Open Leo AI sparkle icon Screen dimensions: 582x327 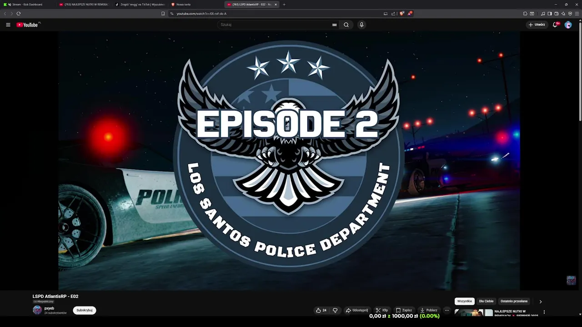pos(563,14)
